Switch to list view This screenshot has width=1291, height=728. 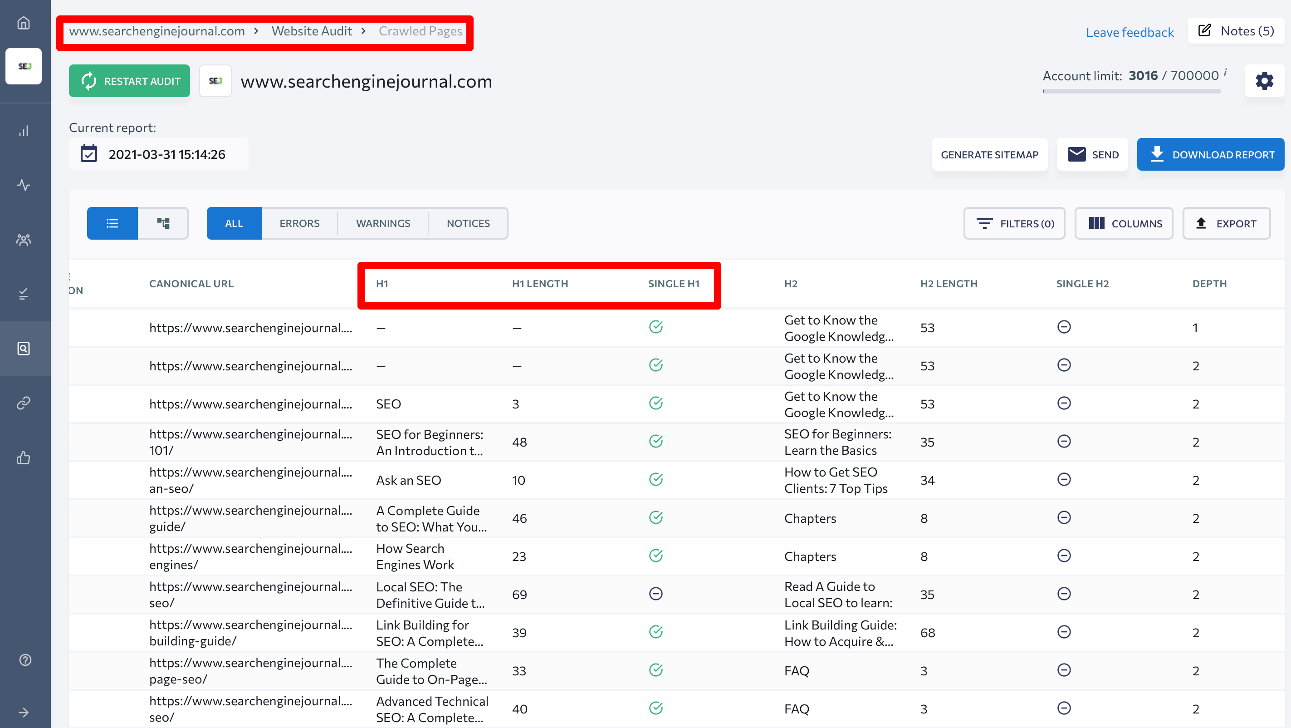point(112,223)
